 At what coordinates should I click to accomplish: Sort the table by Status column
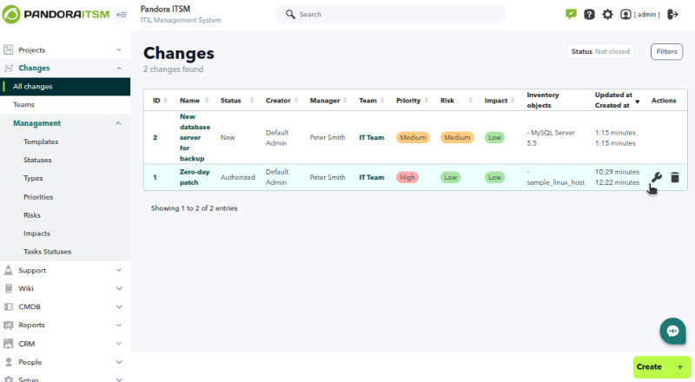tap(237, 101)
